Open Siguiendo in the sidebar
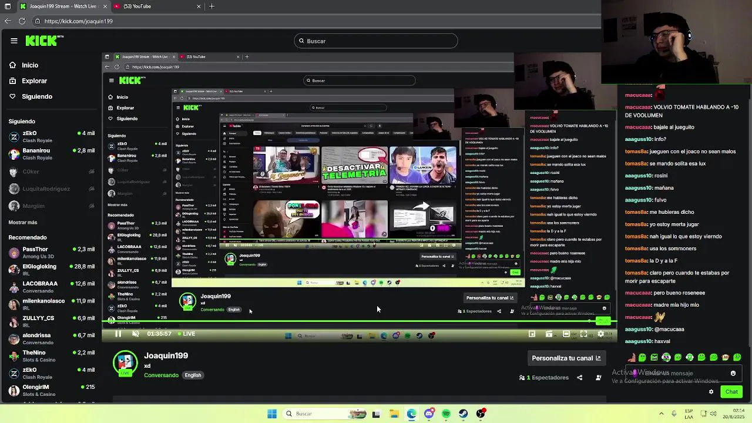Image resolution: width=752 pixels, height=423 pixels. 36,96
